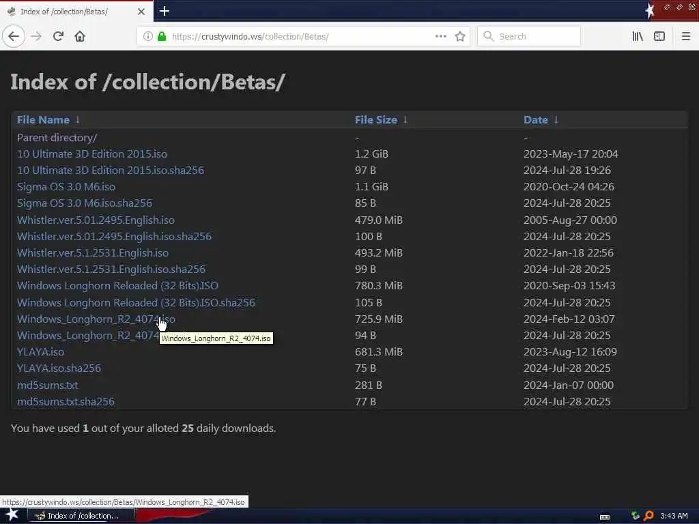The height and width of the screenshot is (524, 699).
Task: Click the Start star button on taskbar
Action: [x=12, y=515]
